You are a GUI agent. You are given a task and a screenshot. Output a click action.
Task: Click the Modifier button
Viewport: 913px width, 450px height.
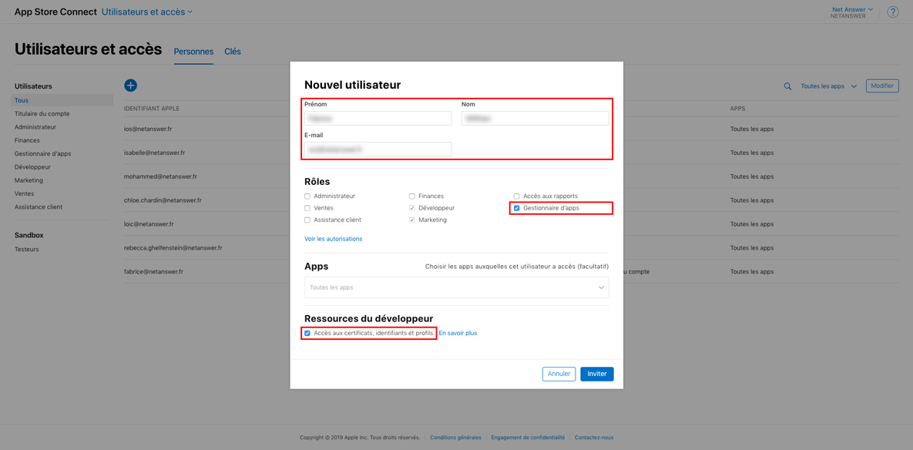coord(883,86)
